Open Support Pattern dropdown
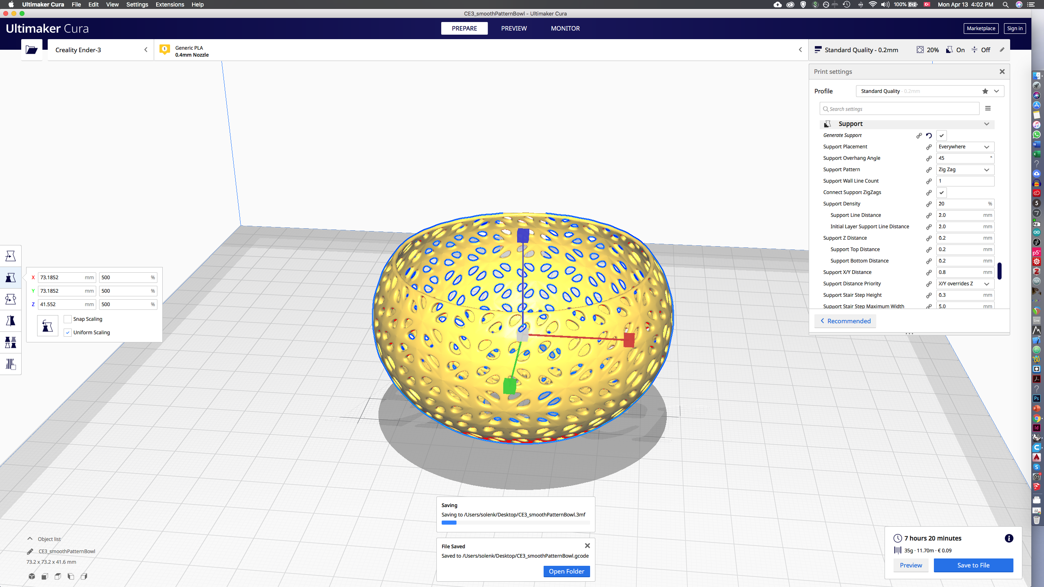 [965, 170]
